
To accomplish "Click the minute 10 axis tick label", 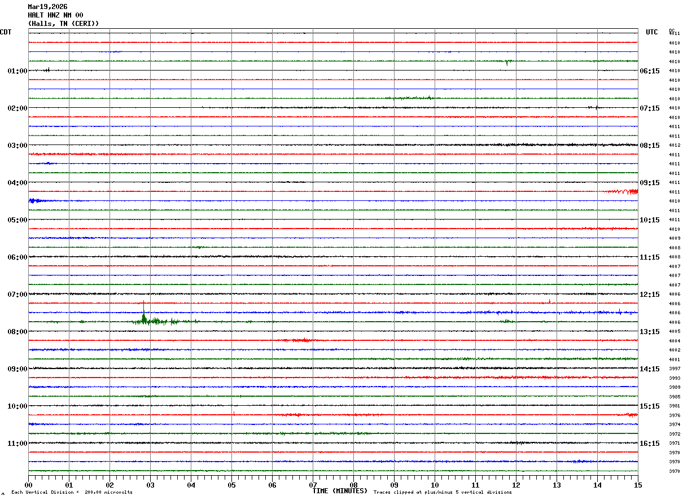I will 435,485.
